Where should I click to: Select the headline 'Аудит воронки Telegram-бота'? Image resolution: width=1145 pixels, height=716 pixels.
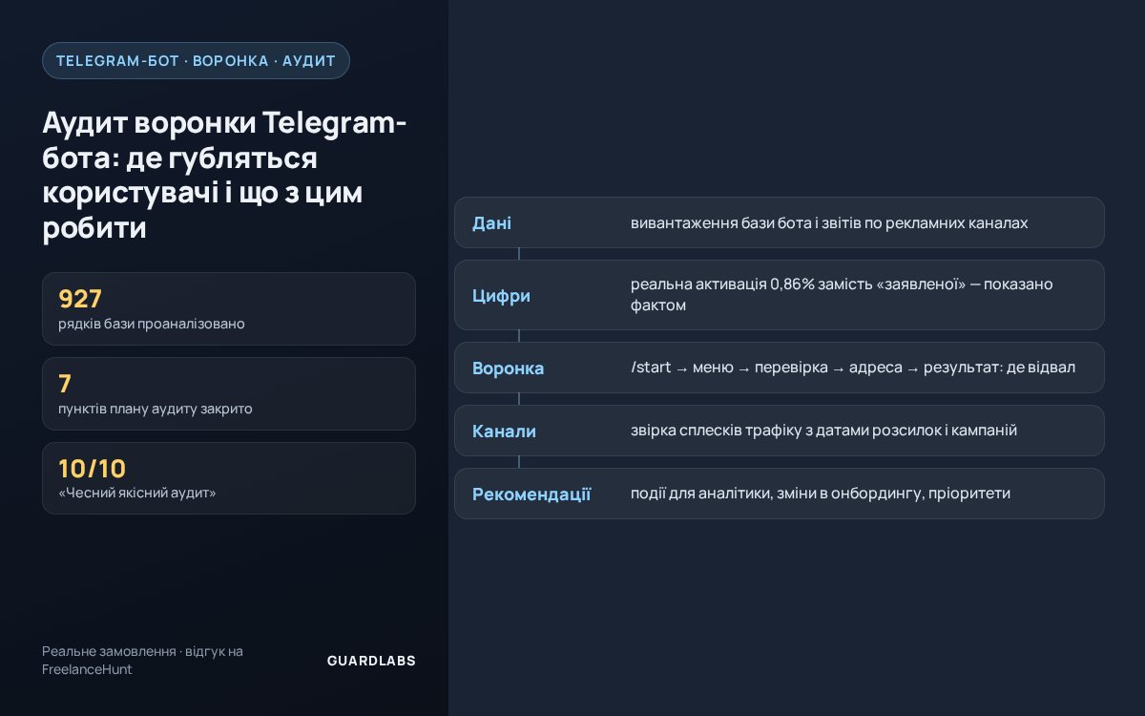(x=225, y=176)
